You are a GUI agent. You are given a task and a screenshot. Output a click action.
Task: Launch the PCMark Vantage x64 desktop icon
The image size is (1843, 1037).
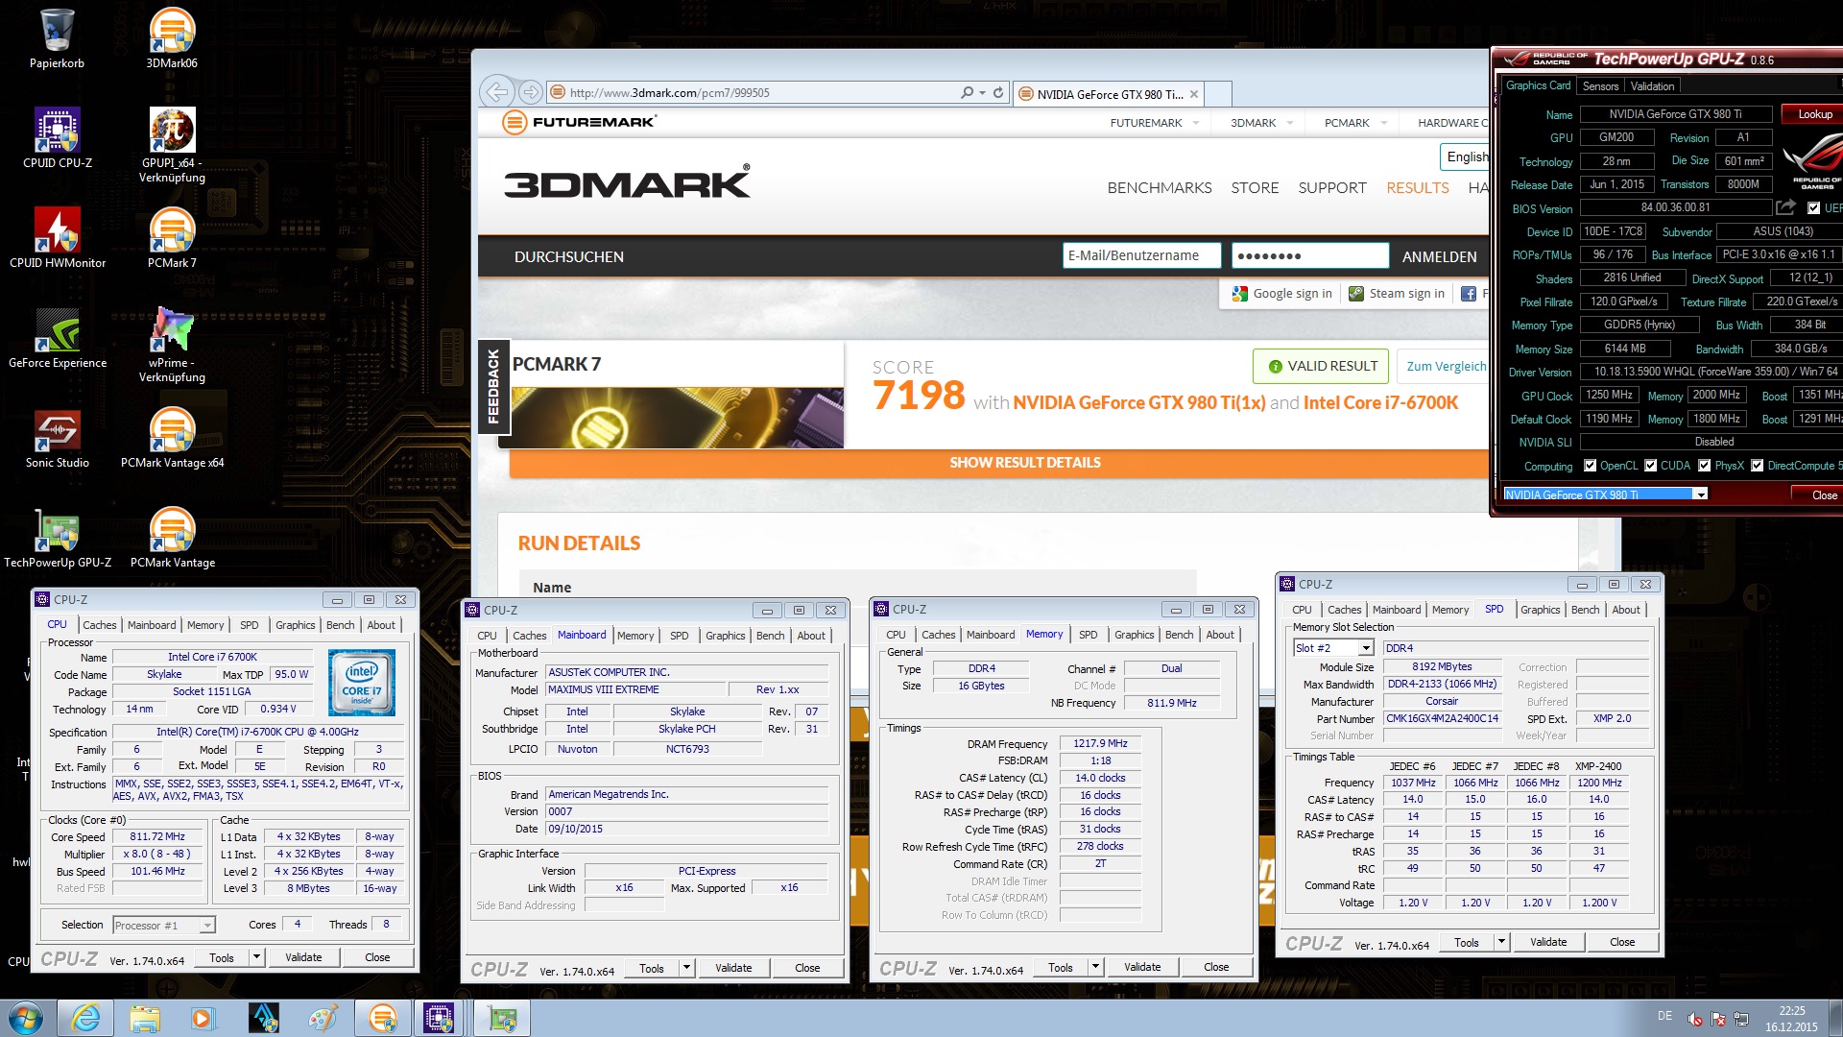[x=172, y=429]
